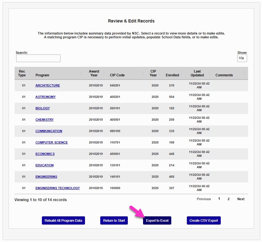Click the Export to Excel button

pyautogui.click(x=157, y=220)
